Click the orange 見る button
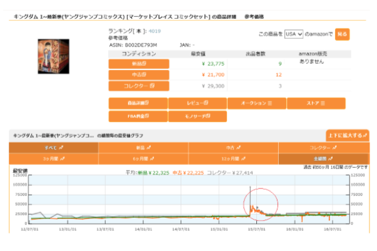The height and width of the screenshot is (251, 377). pos(341,34)
